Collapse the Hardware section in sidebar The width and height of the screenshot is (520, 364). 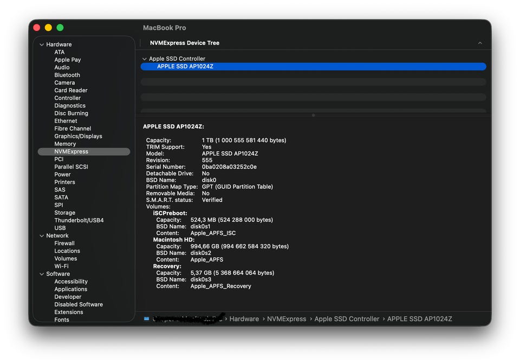(42, 44)
